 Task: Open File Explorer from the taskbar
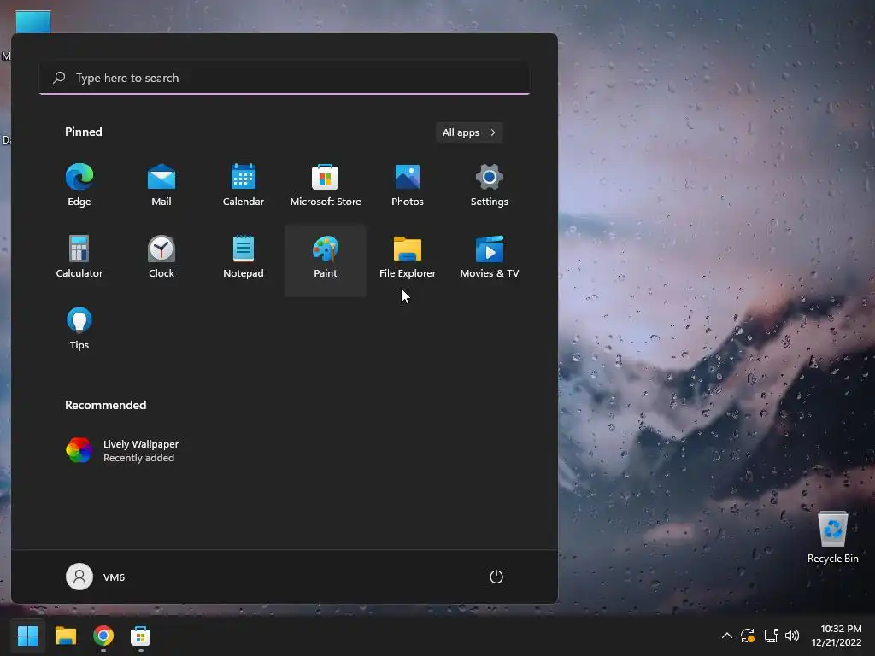65,635
